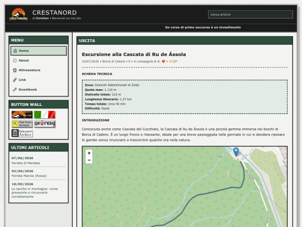Click the date 02/06/2026

click(x=22, y=171)
